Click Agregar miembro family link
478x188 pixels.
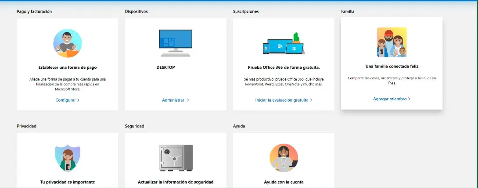coord(392,99)
